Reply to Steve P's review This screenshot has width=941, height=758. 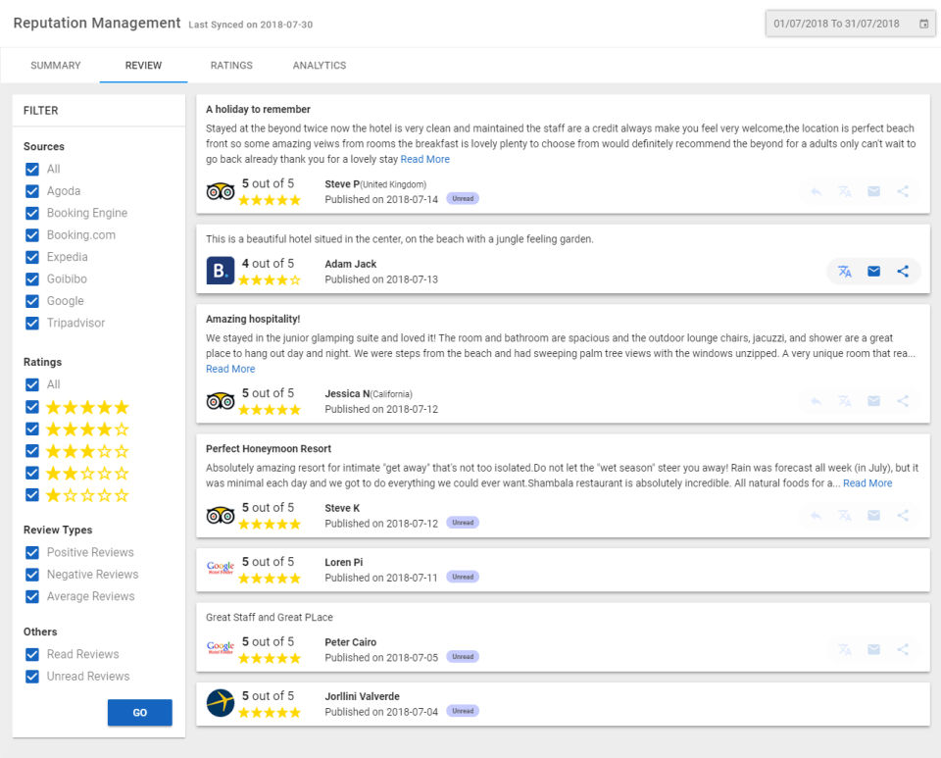pyautogui.click(x=816, y=191)
